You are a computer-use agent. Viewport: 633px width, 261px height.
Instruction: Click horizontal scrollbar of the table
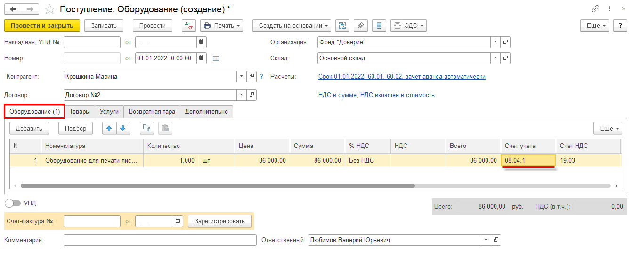[217, 186]
